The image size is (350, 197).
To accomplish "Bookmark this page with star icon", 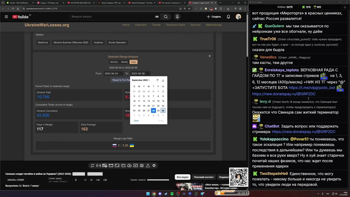I will [189, 8].
